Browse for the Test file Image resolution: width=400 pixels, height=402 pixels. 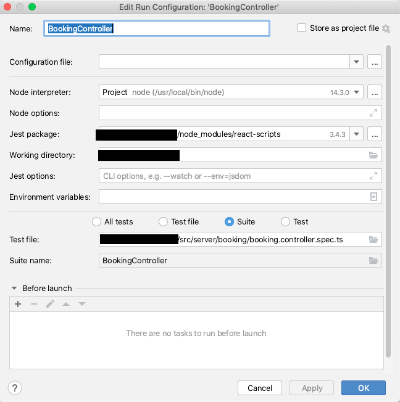373,239
